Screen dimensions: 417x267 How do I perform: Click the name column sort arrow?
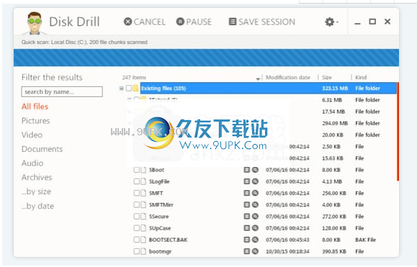coord(258,78)
